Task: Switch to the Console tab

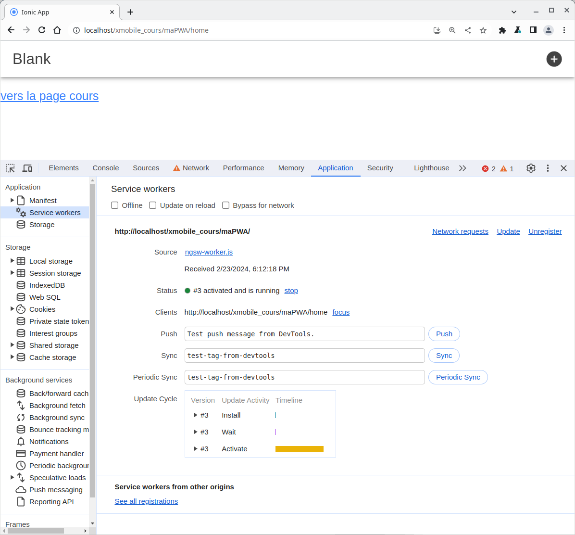Action: click(106, 168)
